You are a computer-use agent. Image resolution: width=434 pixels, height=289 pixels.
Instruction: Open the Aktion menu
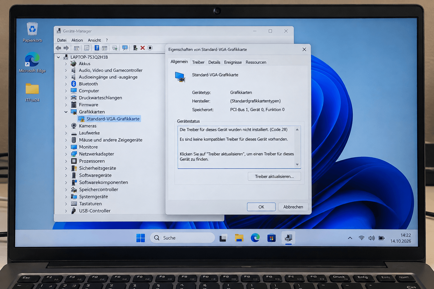[x=77, y=40]
